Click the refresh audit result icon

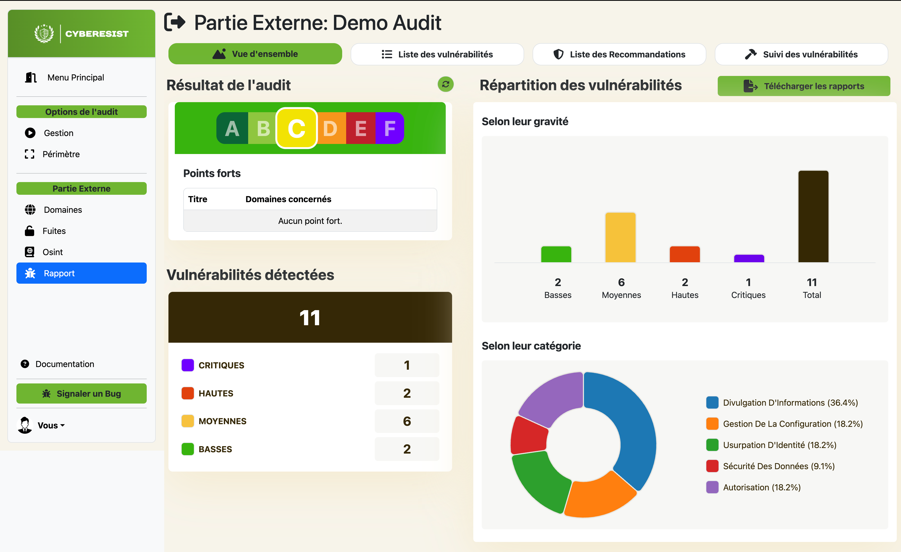[x=445, y=84]
